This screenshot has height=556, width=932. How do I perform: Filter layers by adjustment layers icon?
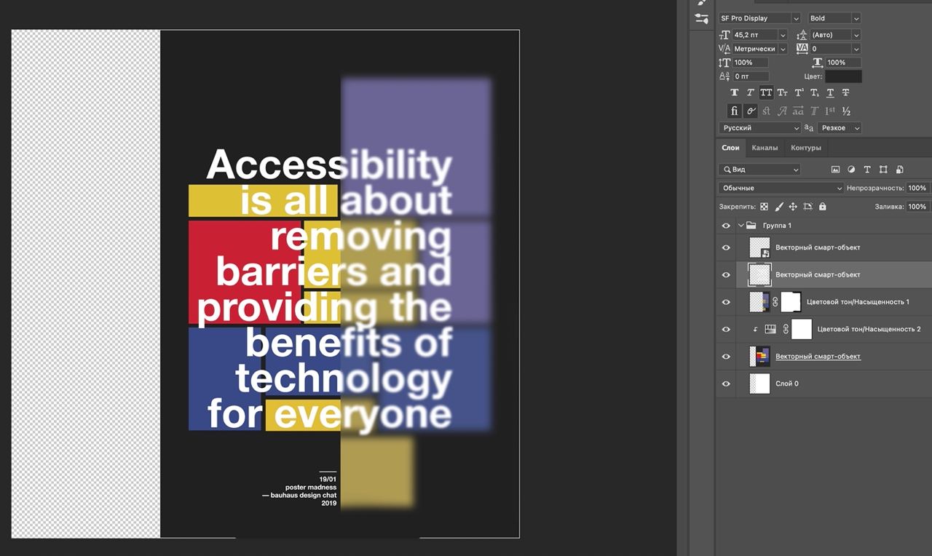tap(850, 170)
